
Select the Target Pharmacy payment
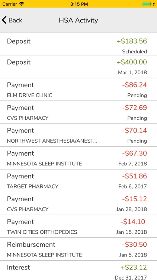pyautogui.click(x=78, y=181)
